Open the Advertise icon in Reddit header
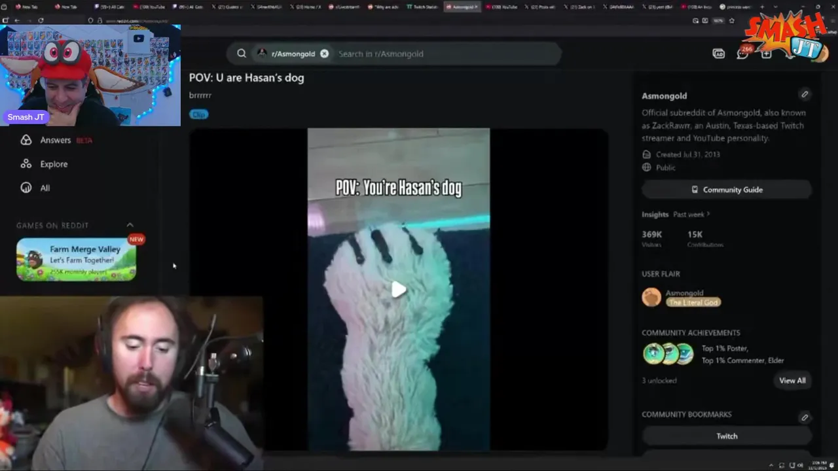Screen dimensions: 838x471 718,54
